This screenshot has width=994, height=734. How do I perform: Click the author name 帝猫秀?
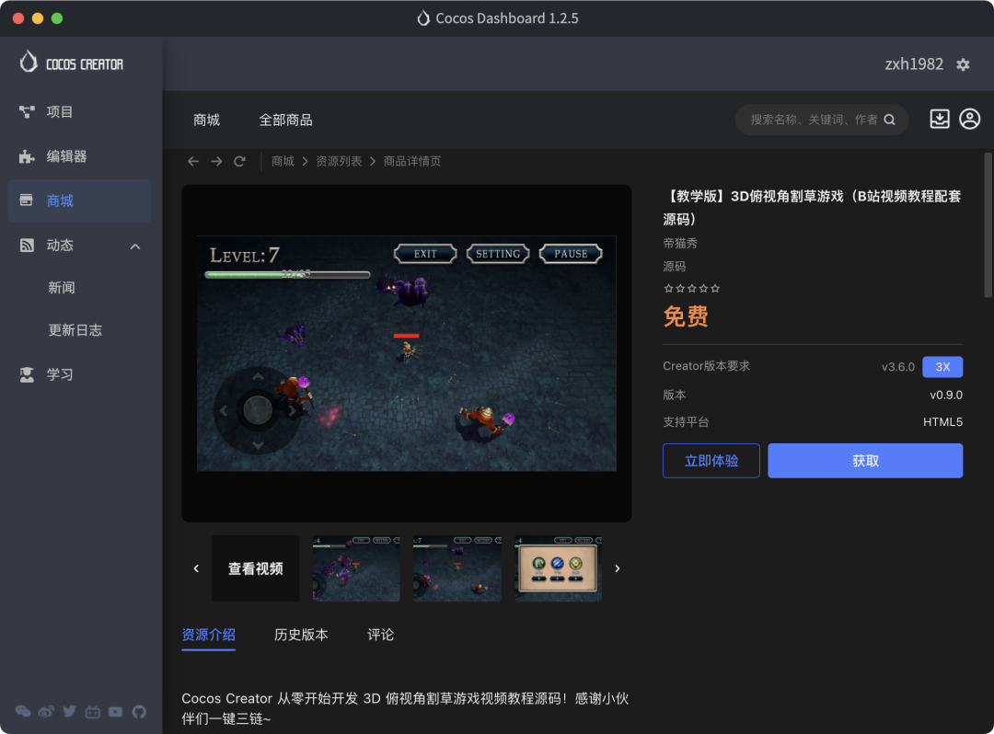680,243
